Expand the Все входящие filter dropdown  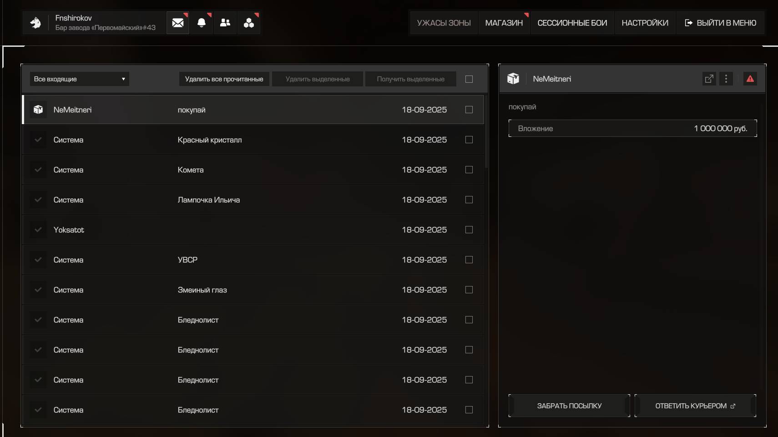coord(79,79)
